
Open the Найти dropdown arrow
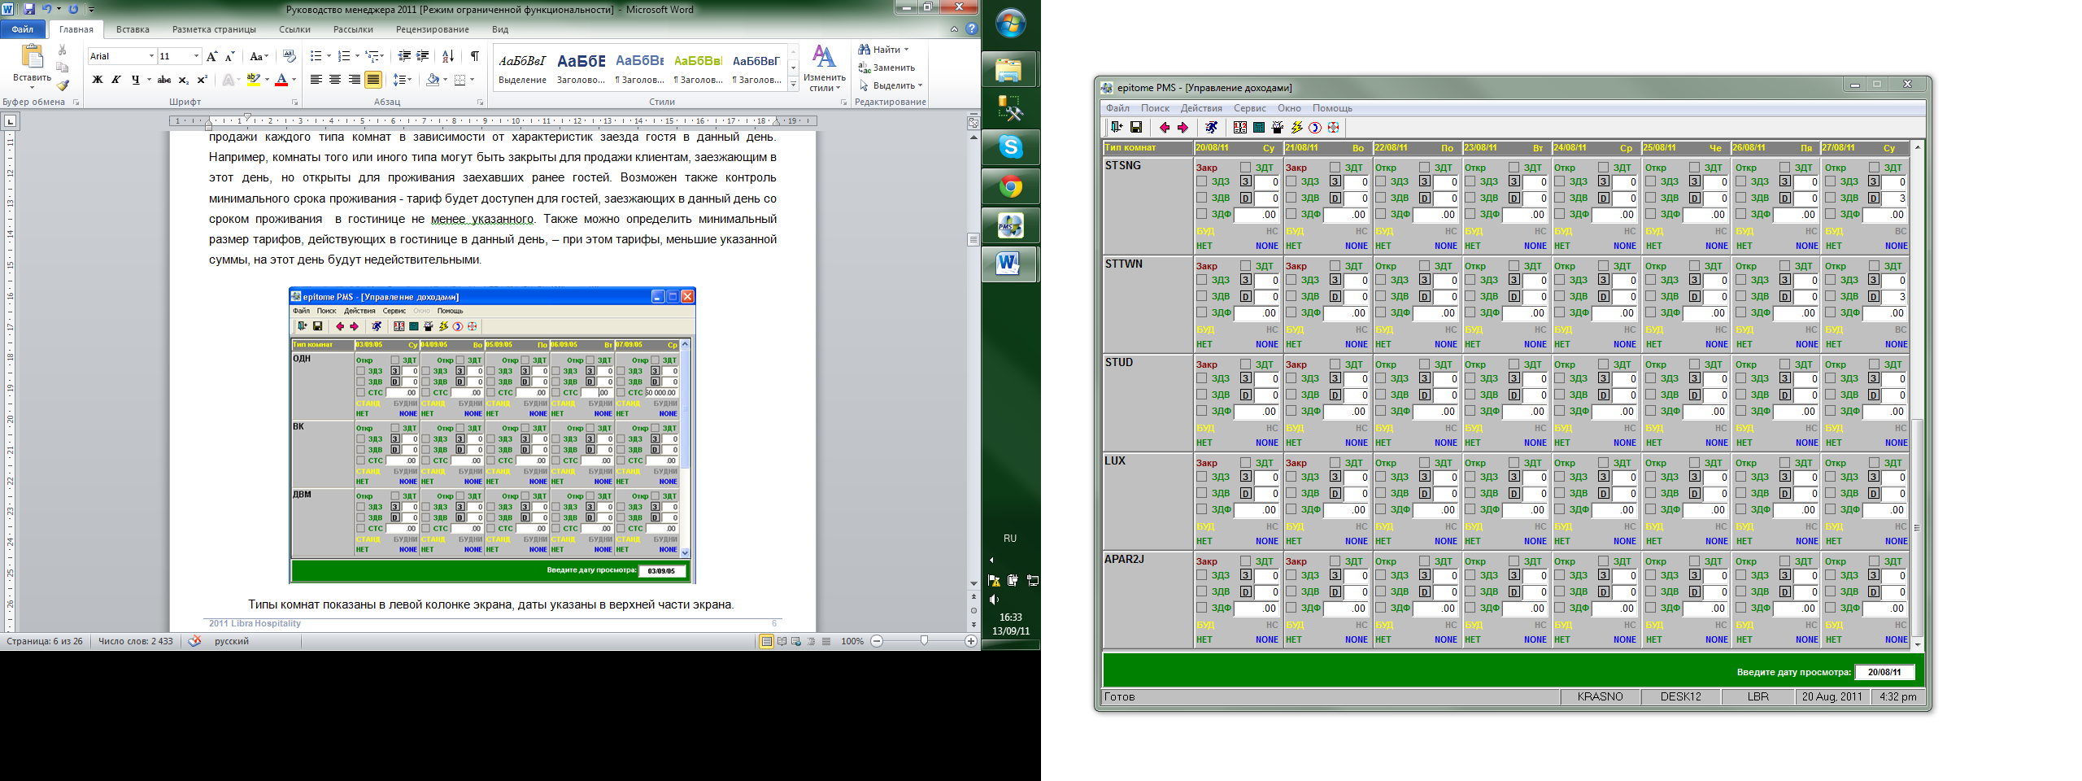tap(906, 50)
